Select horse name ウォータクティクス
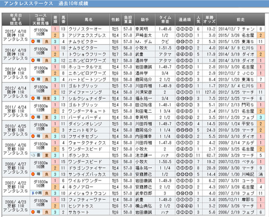Image resolution: width=269 pixels, height=217 pixels. (87, 142)
